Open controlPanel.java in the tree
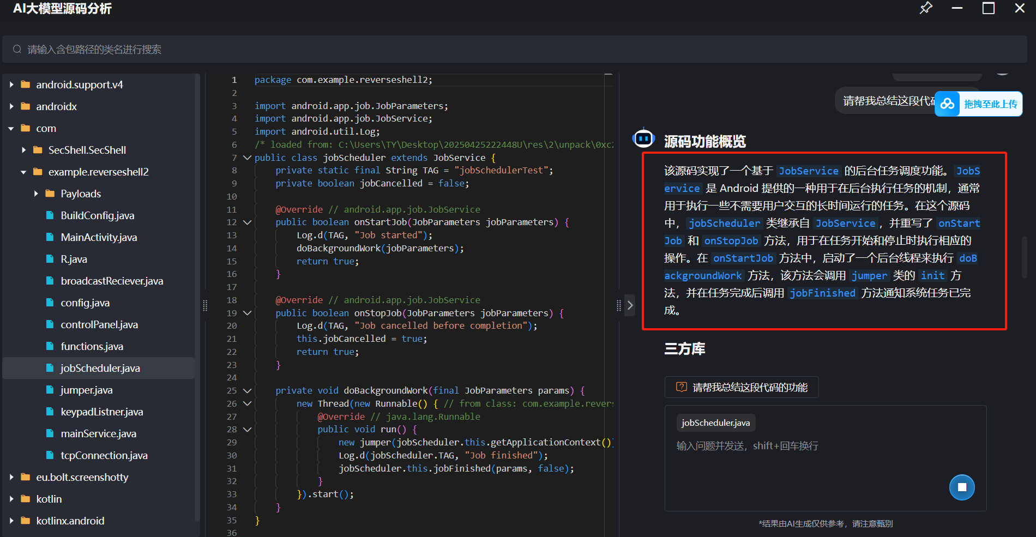Screen dimensions: 1036x537 coord(99,324)
